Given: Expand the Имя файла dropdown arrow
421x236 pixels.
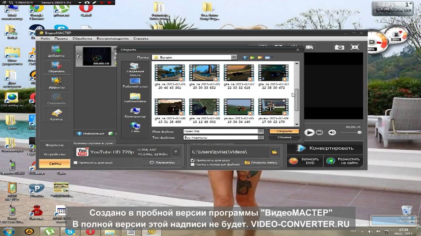Looking at the screenshot, I should pos(260,131).
